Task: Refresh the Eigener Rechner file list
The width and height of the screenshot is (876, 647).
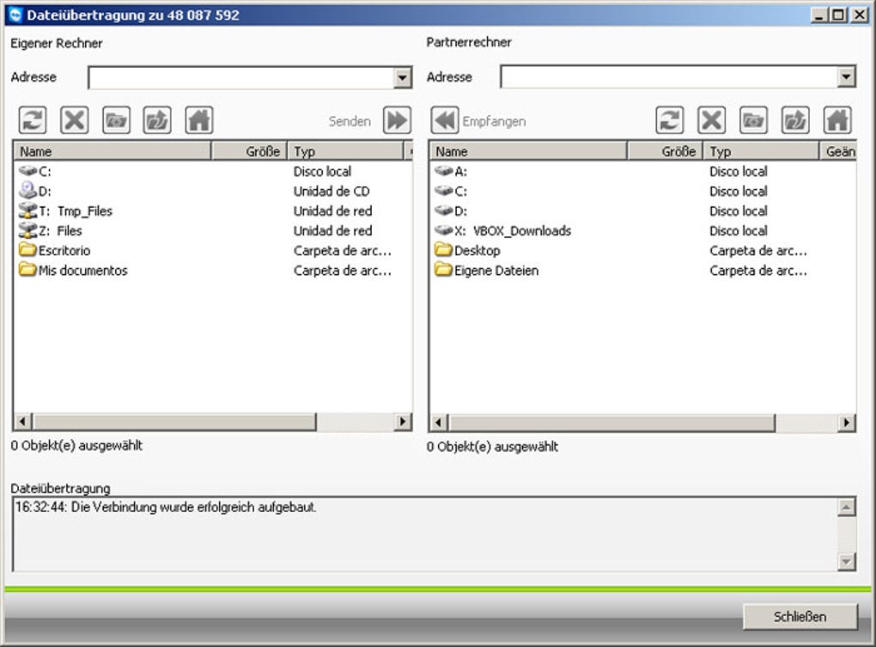Action: tap(32, 119)
